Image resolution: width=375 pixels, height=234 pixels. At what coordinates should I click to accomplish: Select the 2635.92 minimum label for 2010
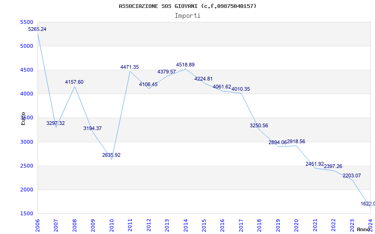coord(111,155)
